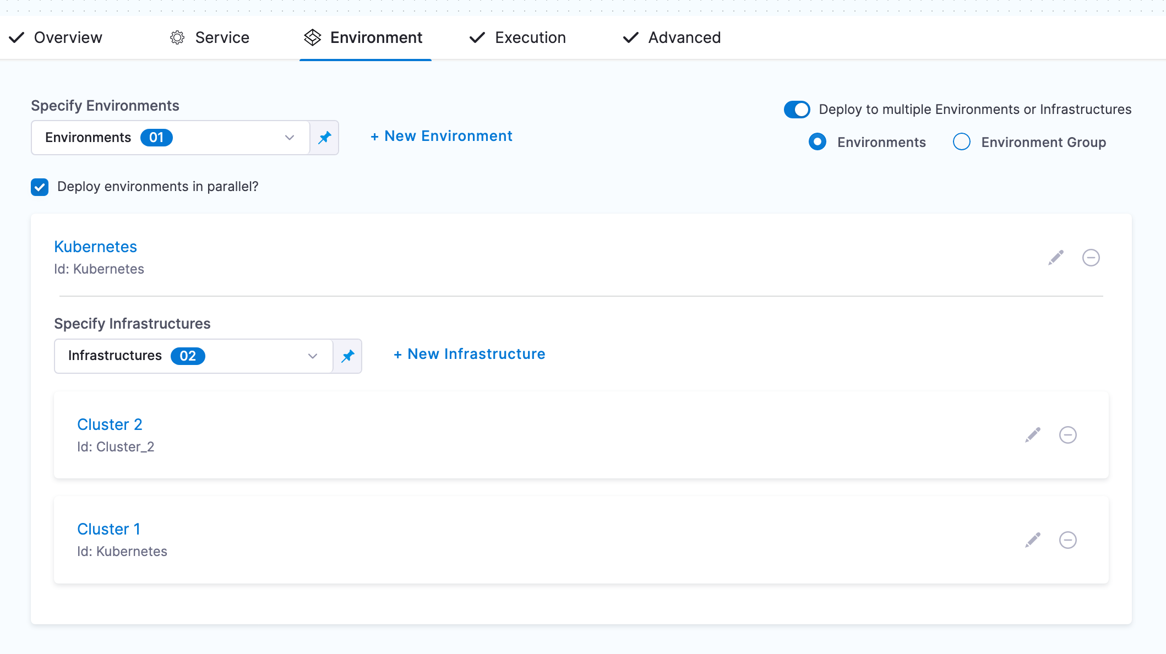Select the Environments radio button
The height and width of the screenshot is (654, 1166).
(818, 142)
